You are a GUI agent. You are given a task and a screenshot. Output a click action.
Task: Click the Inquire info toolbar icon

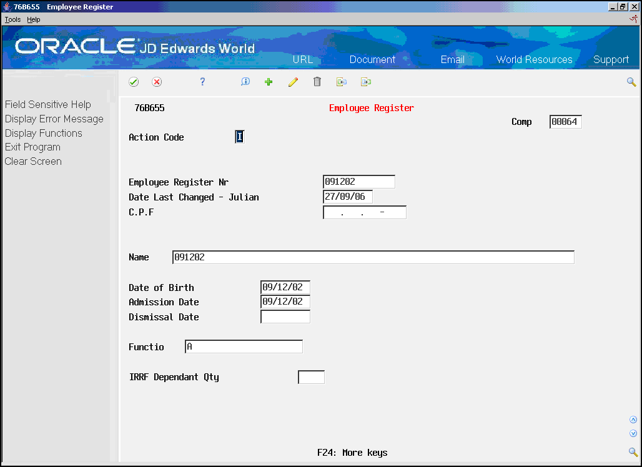point(245,82)
